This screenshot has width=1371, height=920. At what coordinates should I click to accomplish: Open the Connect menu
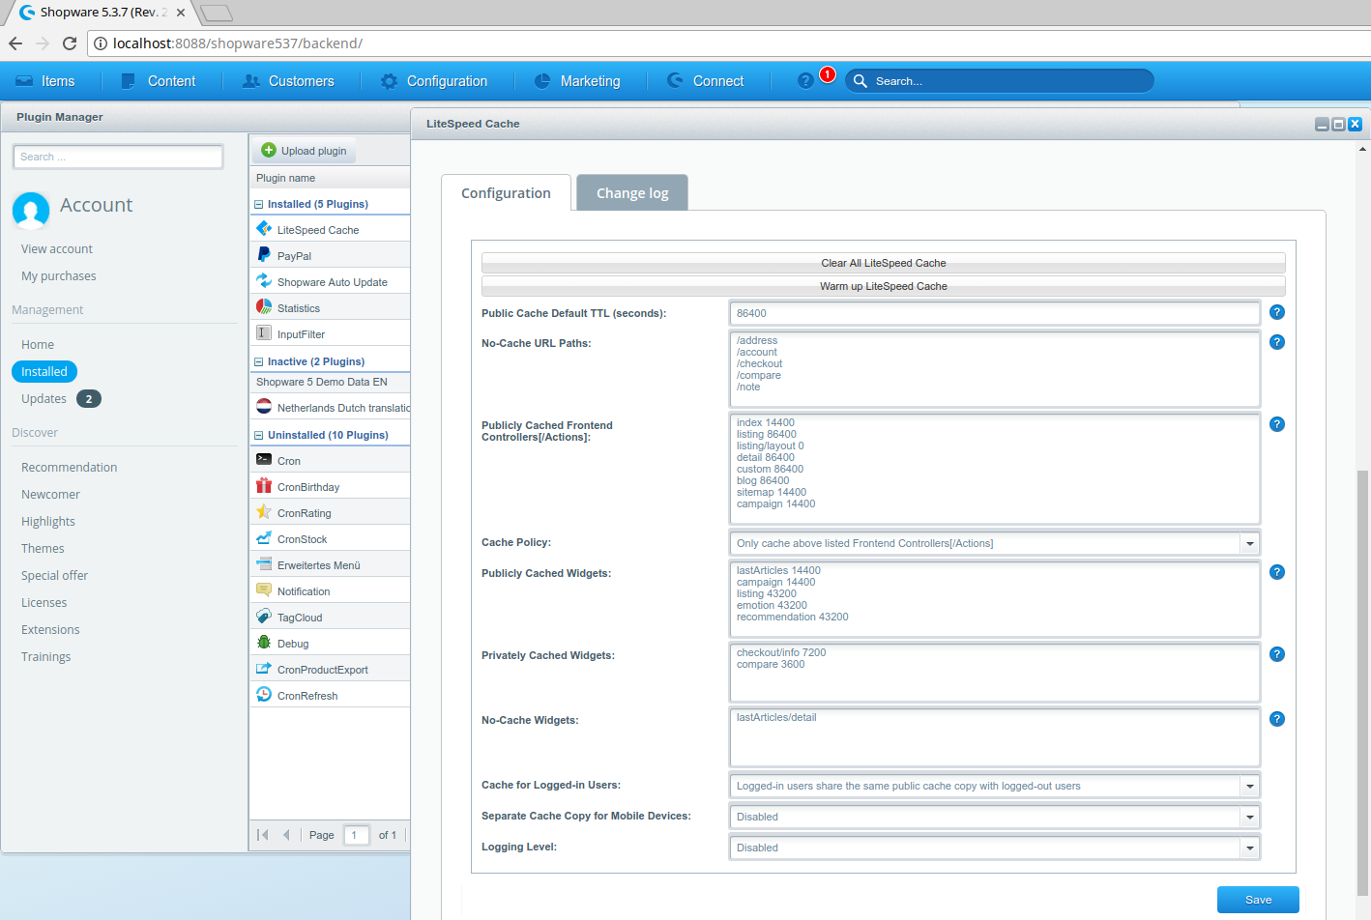[706, 81]
